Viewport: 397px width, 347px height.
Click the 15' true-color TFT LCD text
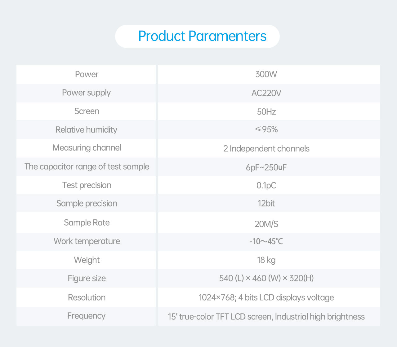tap(266, 317)
